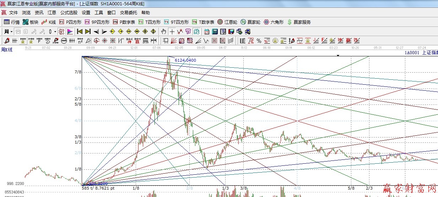Switch to the K线 chart view

[x=49, y=22]
